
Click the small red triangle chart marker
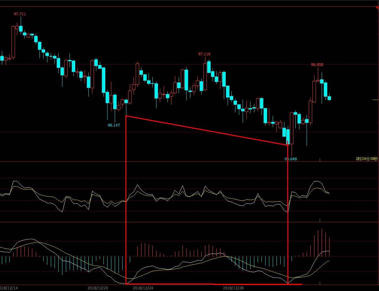[x=377, y=8]
